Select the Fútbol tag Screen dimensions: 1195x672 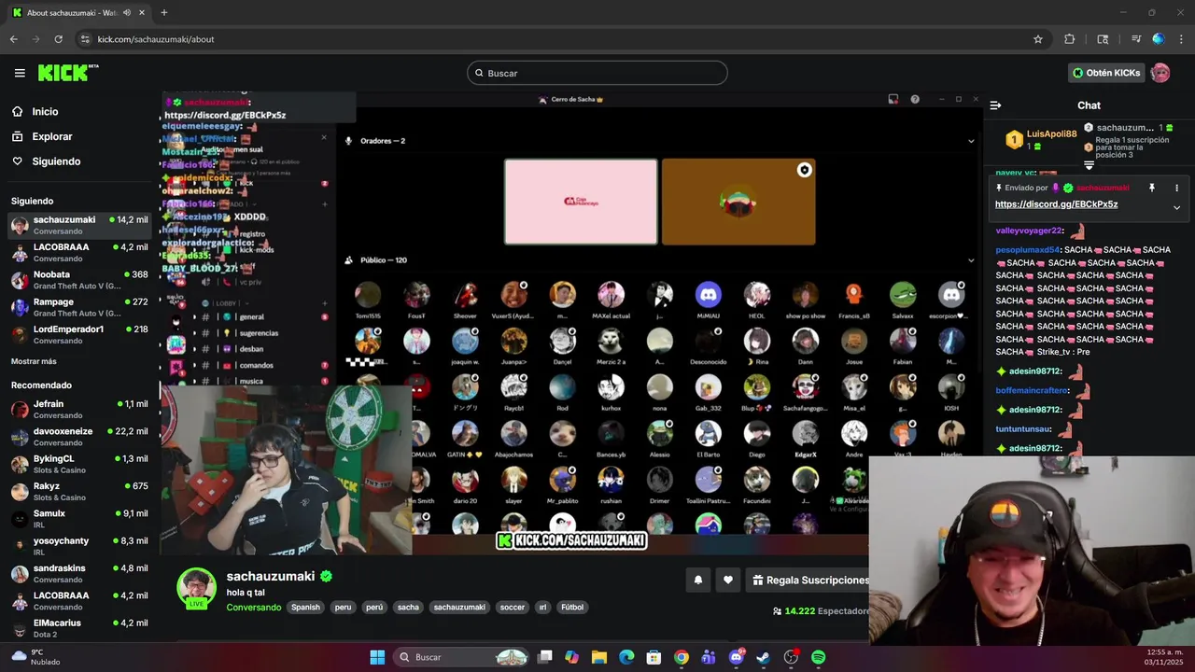point(572,608)
